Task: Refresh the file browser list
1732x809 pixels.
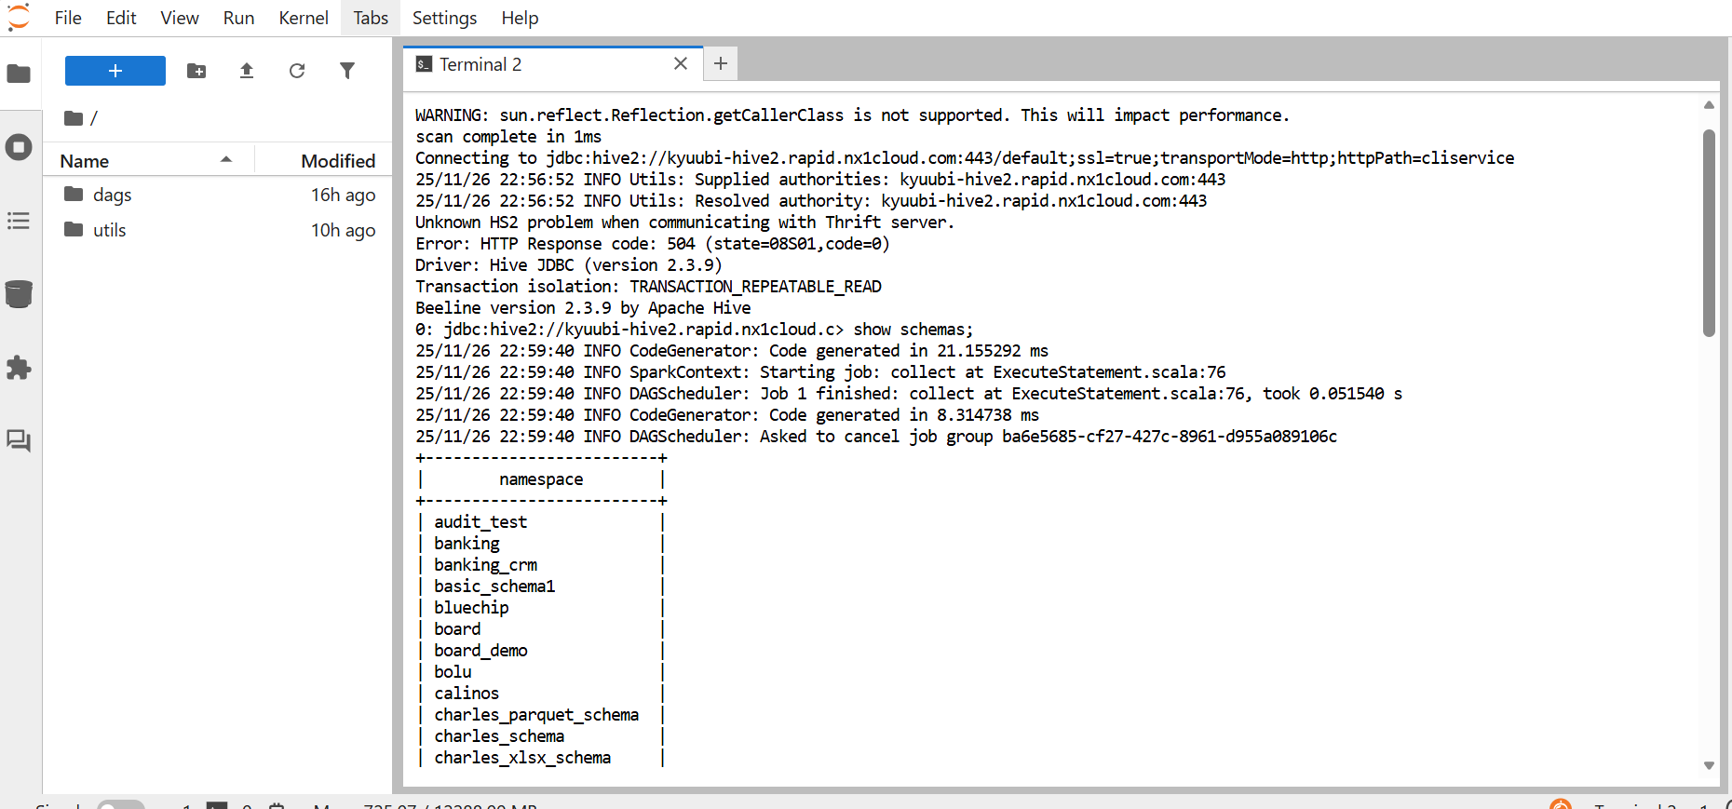Action: tap(297, 71)
